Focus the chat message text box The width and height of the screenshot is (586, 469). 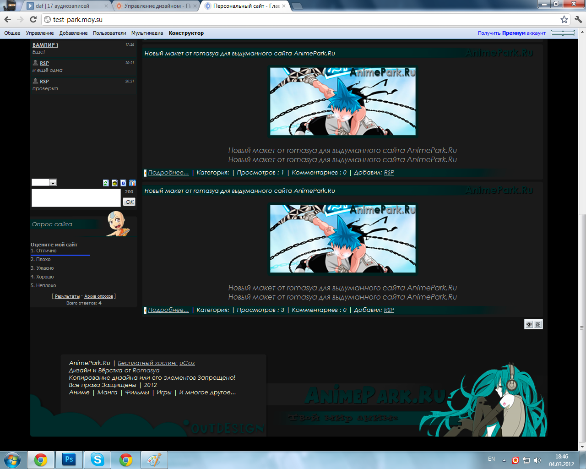76,198
